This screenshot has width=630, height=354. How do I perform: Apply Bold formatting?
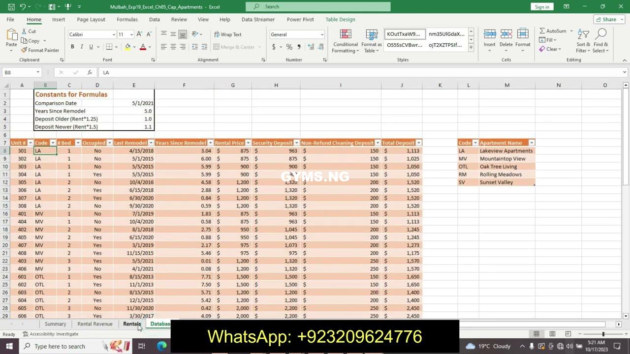click(x=72, y=47)
